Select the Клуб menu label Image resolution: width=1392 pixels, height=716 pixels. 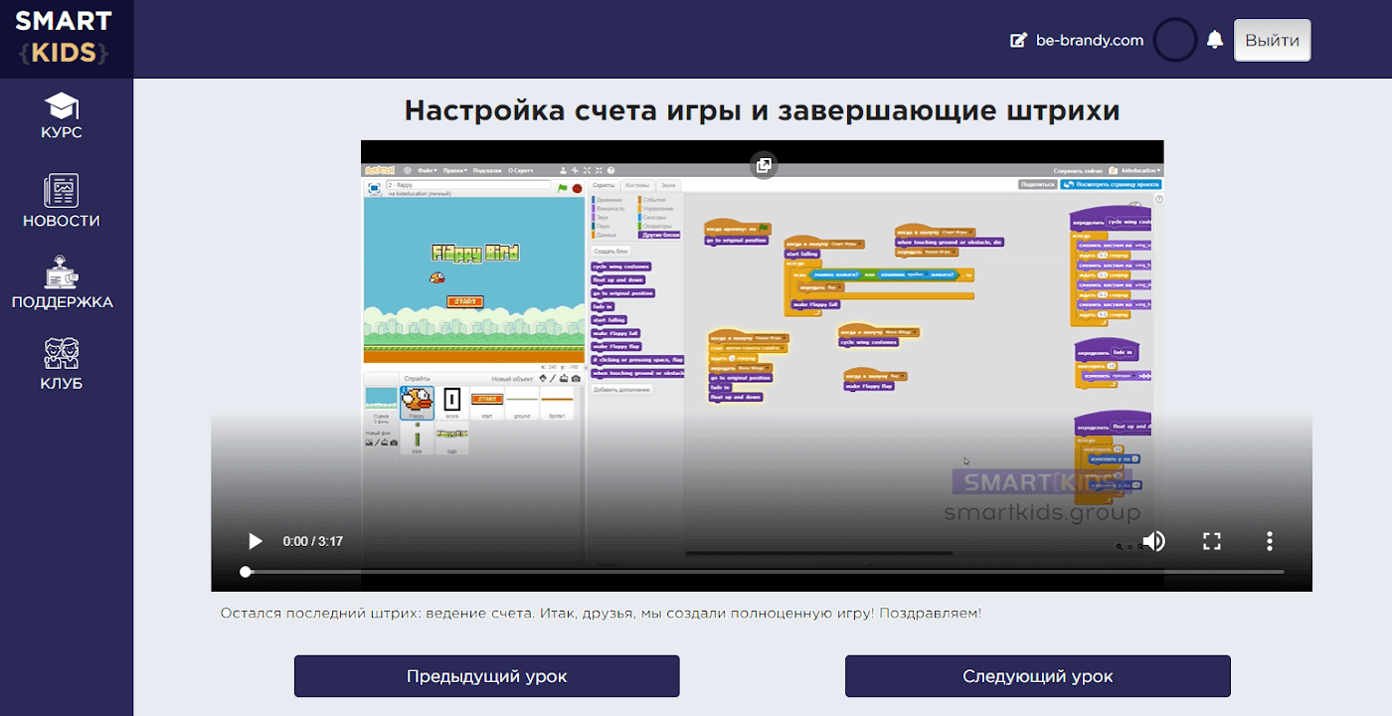[x=62, y=383]
